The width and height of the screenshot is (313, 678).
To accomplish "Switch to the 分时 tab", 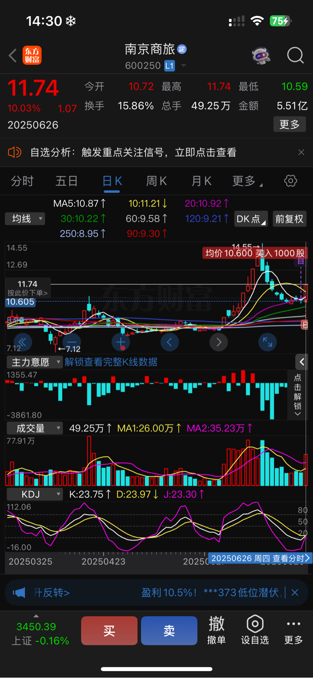I will [22, 181].
